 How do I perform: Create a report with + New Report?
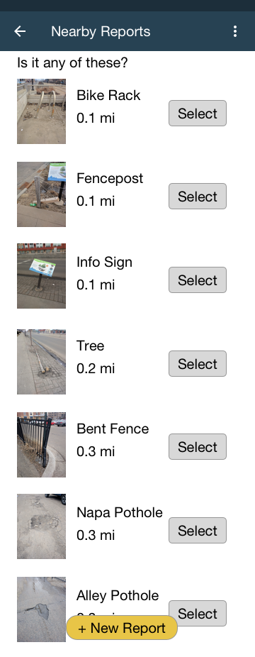pos(122,628)
